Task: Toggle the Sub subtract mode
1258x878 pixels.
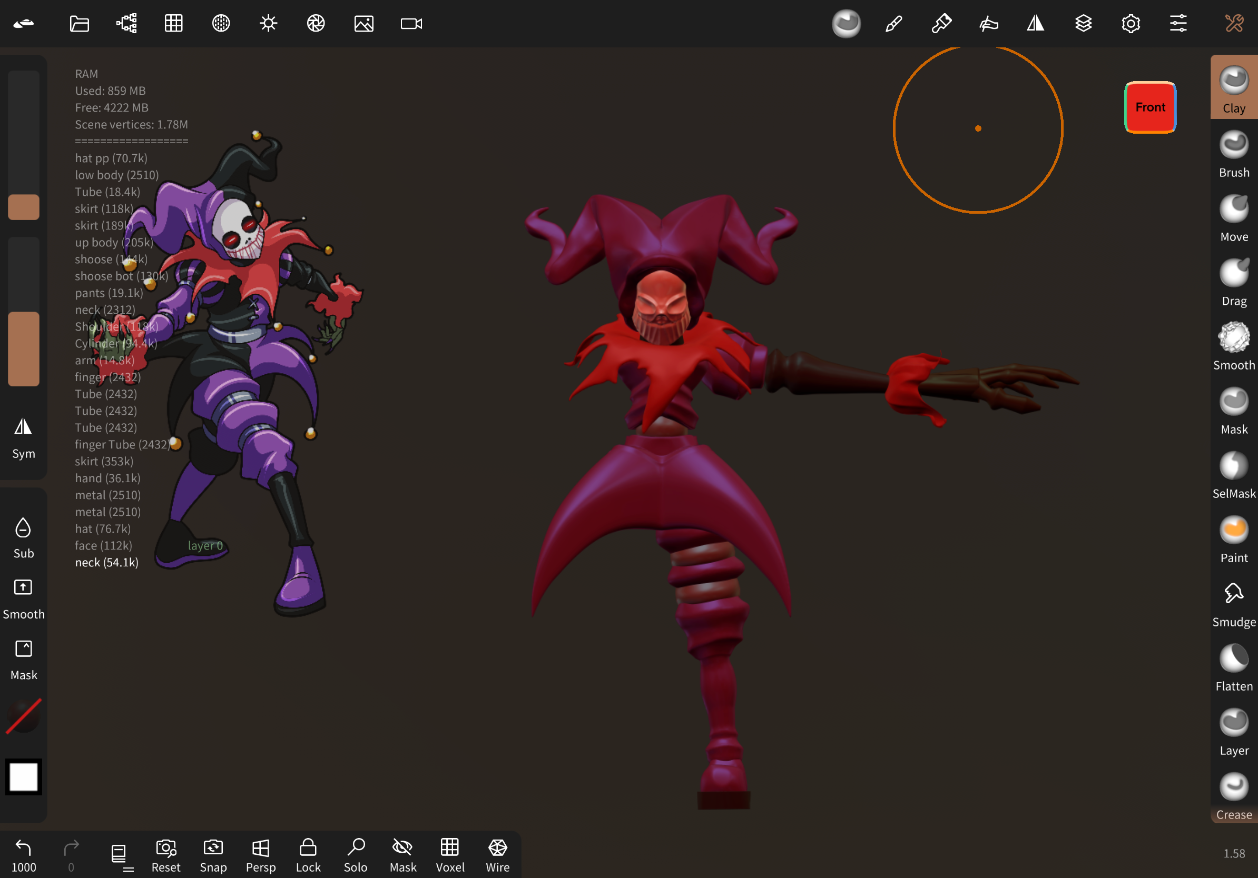Action: (x=24, y=538)
